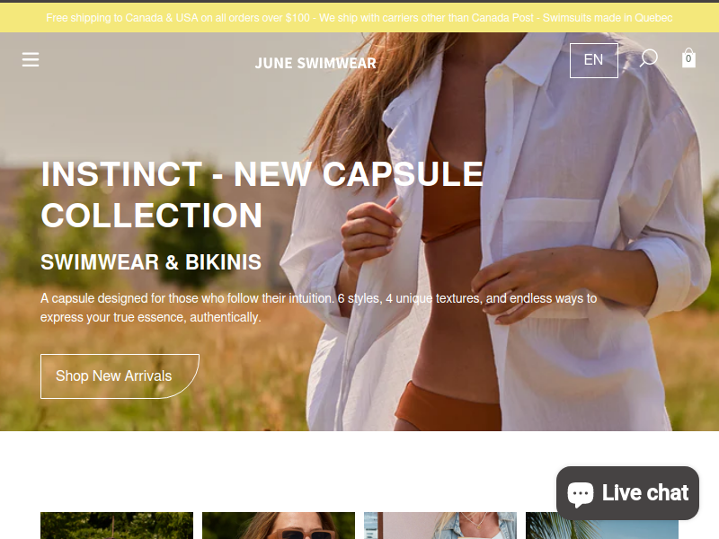Viewport: 719px width, 539px height.
Task: Start a conversation via Live chat text
Action: [645, 493]
